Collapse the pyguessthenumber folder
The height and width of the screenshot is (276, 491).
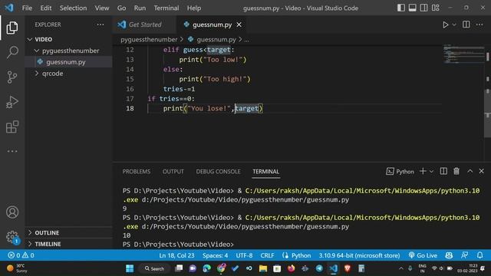68,51
